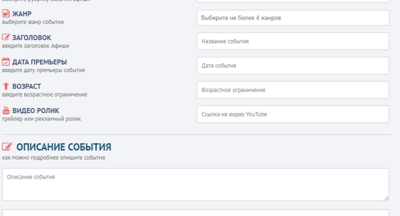Image resolution: width=400 pixels, height=216 pixels.
Task: Click the ЗАГОЛОВОК label text
Action: pyautogui.click(x=31, y=37)
